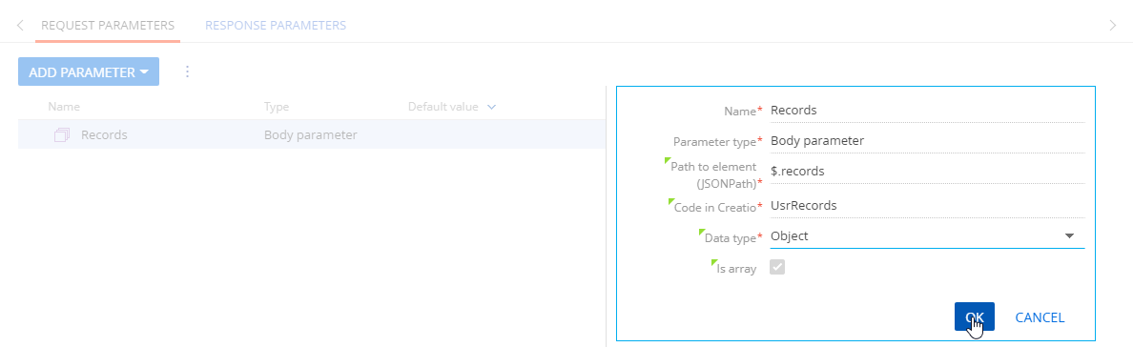Expand the Default value column chevron

tap(492, 107)
